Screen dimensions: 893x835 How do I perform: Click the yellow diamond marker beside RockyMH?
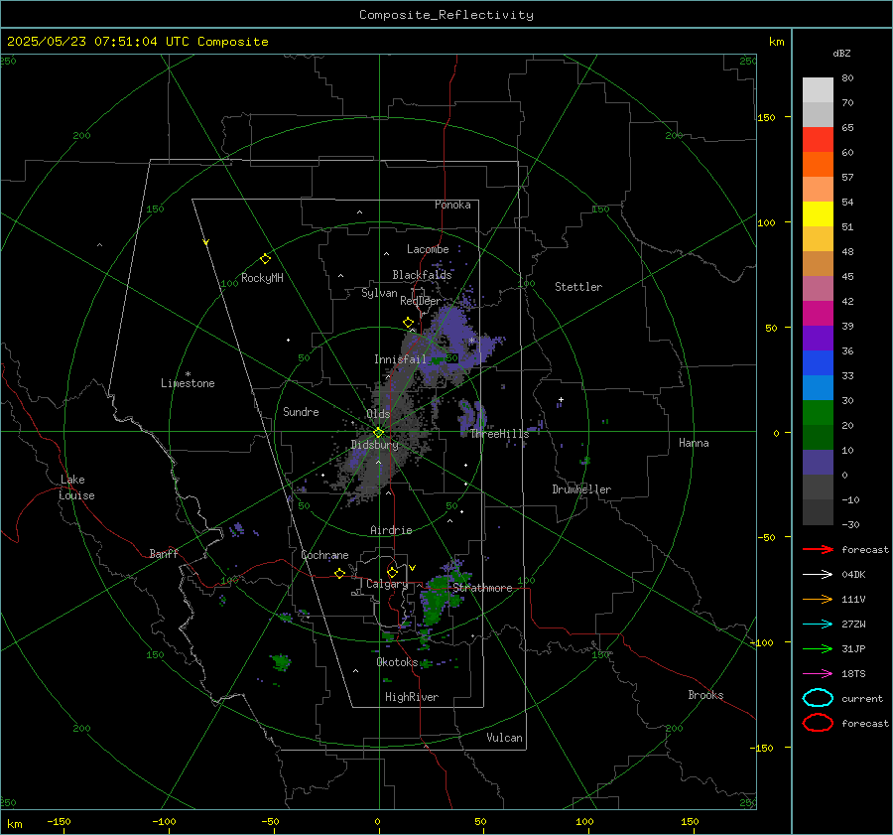coord(265,259)
